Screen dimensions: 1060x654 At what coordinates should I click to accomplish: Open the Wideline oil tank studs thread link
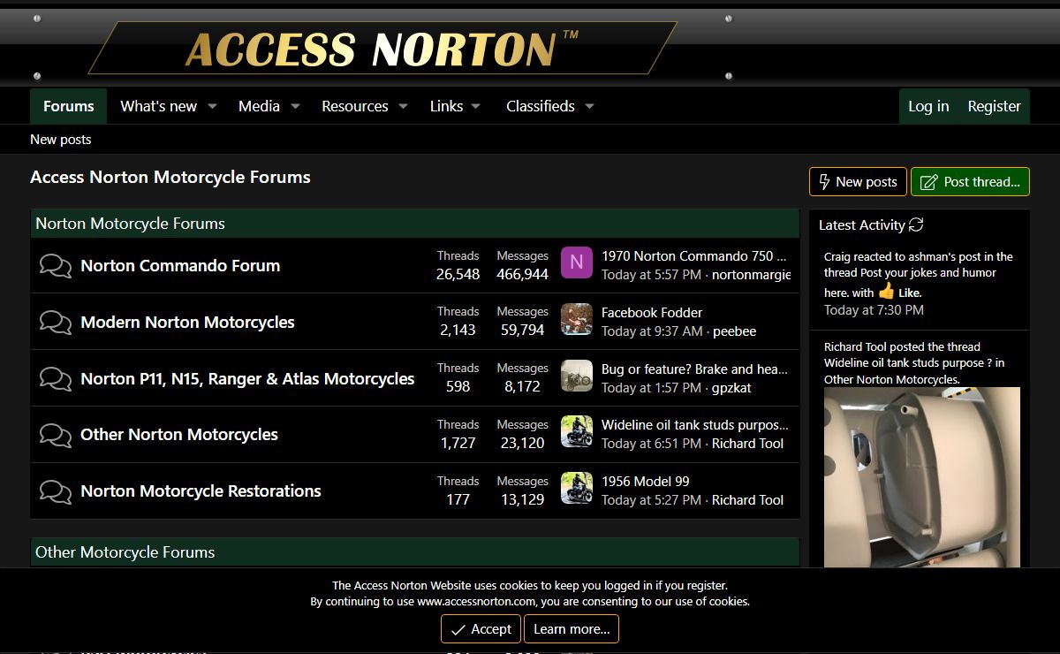(x=695, y=425)
